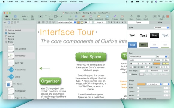
Task: Click the info circle icon in format bar
Action: tap(53, 22)
